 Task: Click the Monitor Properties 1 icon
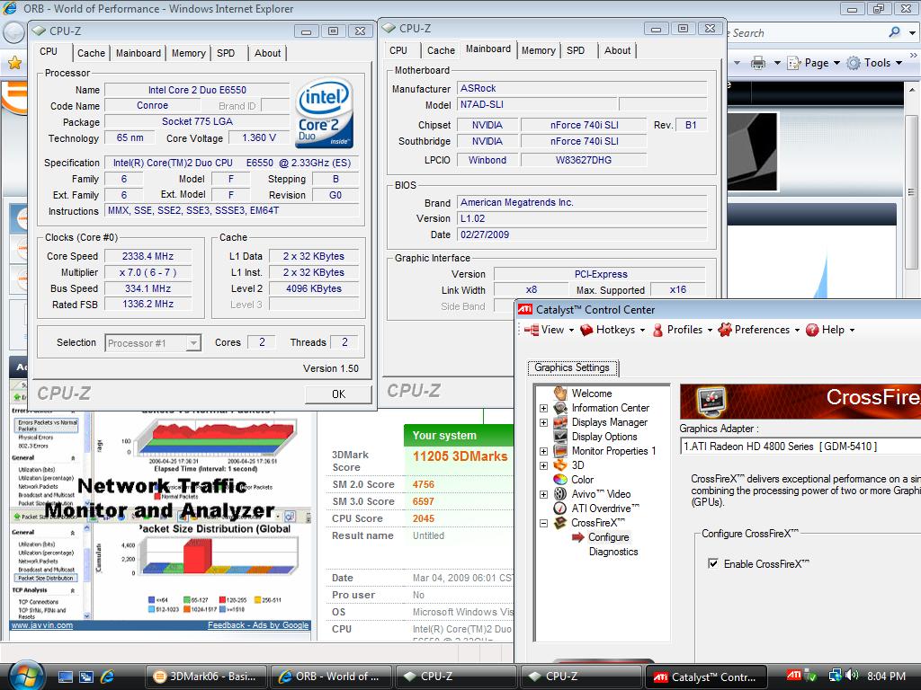(x=560, y=451)
